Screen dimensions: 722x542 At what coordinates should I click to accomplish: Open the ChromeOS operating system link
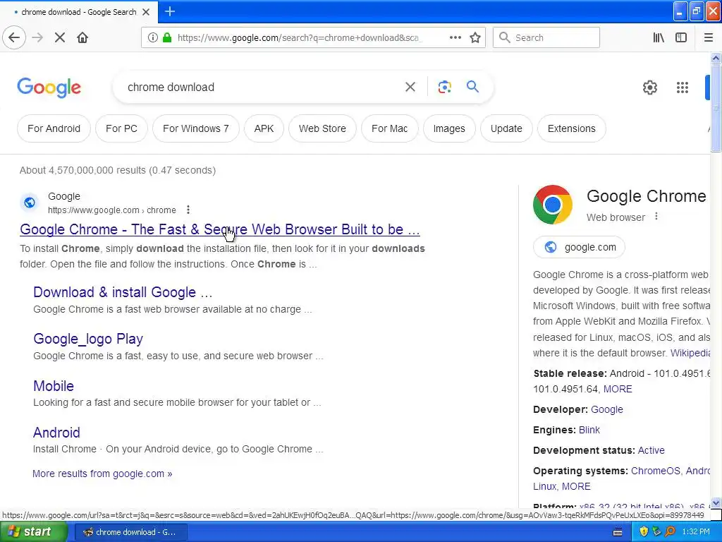655,471
